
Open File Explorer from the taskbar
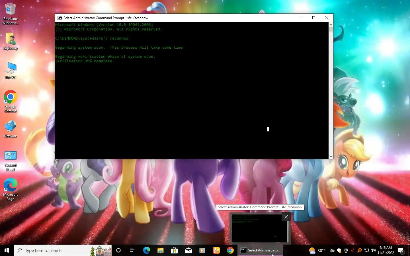click(160, 250)
